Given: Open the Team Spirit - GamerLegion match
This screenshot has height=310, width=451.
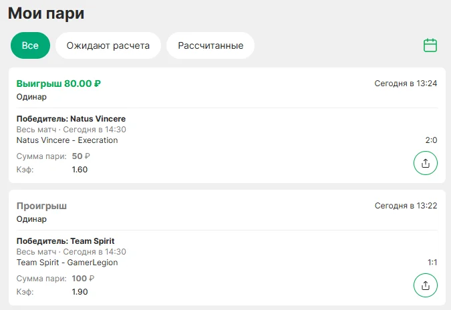Looking at the screenshot, I should pos(67,263).
